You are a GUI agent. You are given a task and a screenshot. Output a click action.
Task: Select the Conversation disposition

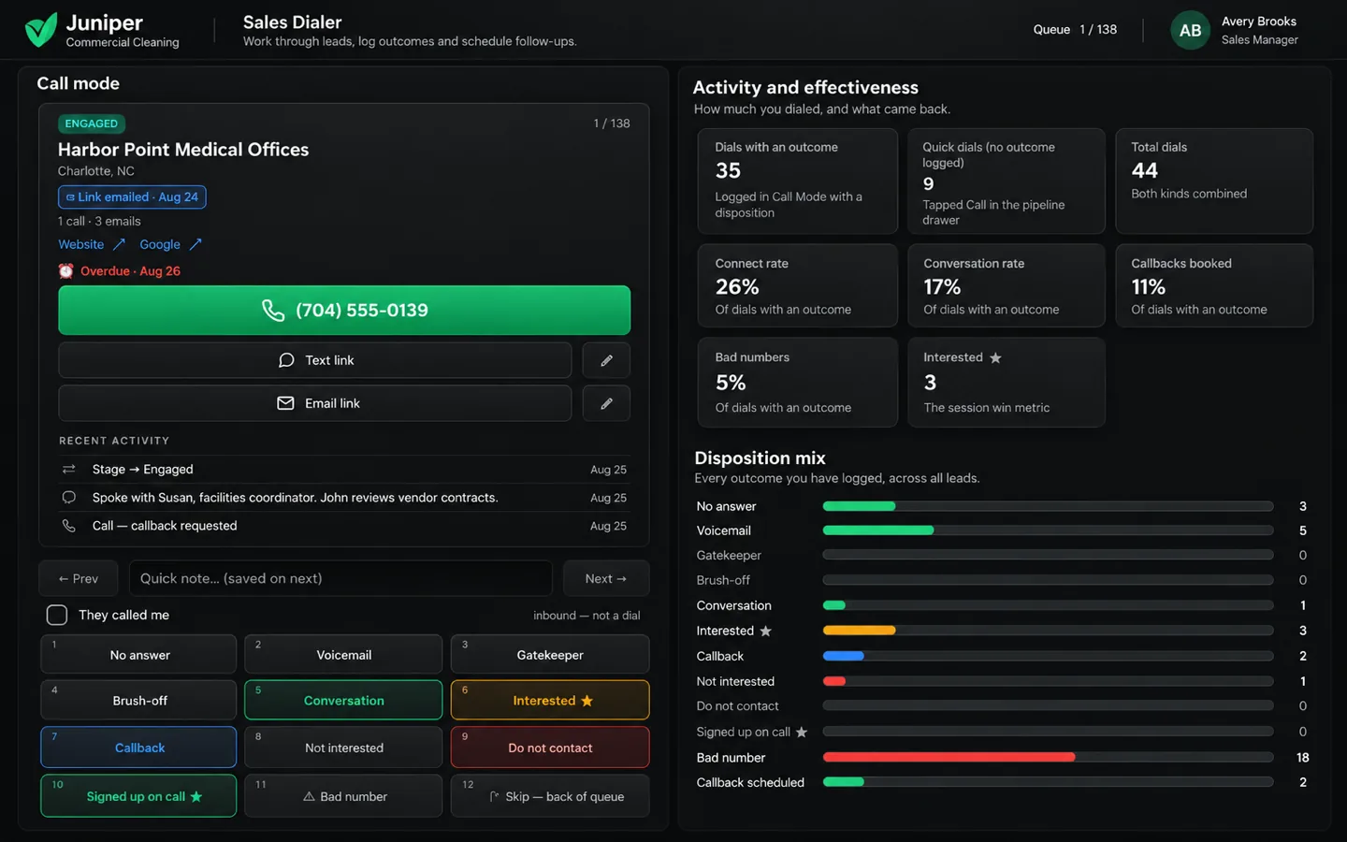[343, 700]
